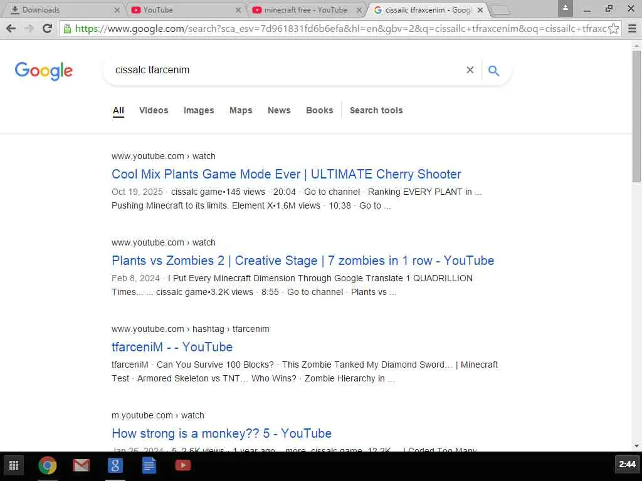Image resolution: width=642 pixels, height=481 pixels.
Task: Click snippet 'Pushing Minecraft to its limits'
Action: click(169, 205)
